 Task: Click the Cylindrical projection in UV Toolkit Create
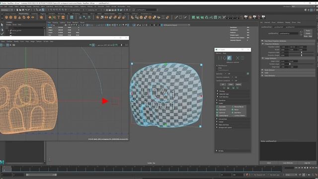222,109
